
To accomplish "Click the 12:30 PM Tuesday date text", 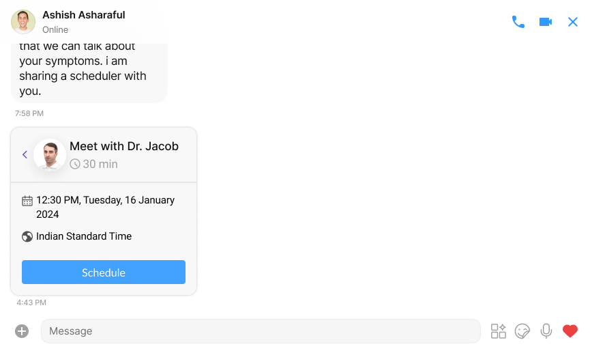I will (105, 207).
